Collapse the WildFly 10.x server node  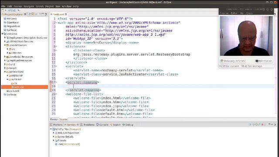tap(51, 129)
